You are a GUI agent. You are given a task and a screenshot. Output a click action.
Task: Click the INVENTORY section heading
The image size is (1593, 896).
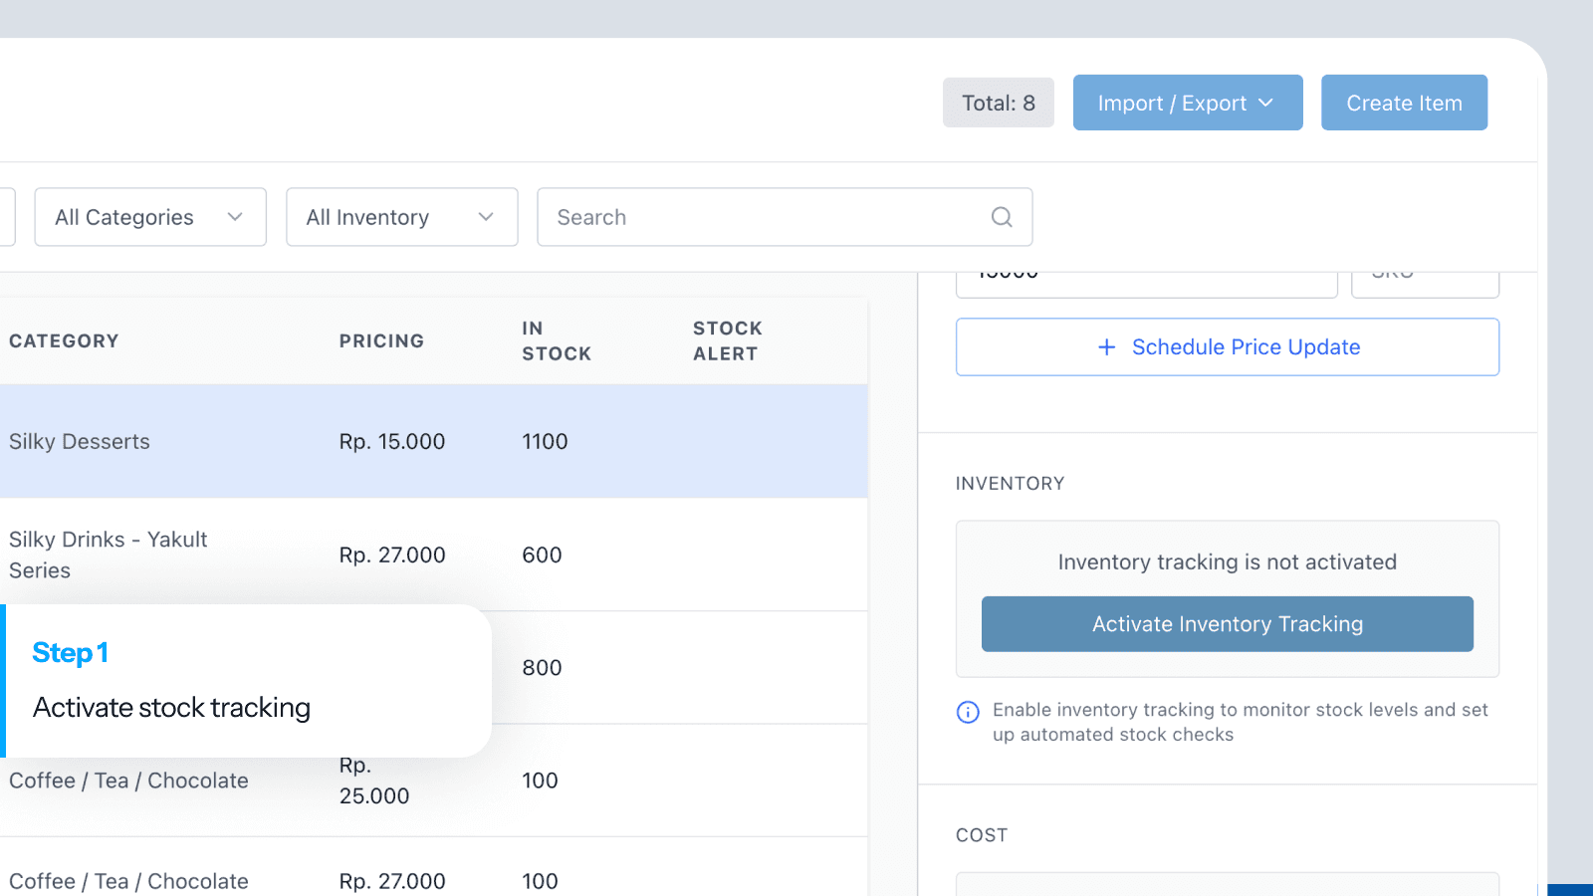coord(1010,483)
